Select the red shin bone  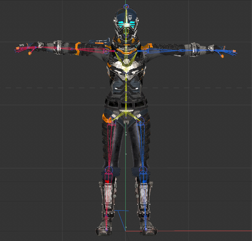[108, 193]
